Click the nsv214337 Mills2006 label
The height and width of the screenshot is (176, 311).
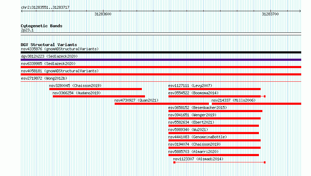[233, 100]
